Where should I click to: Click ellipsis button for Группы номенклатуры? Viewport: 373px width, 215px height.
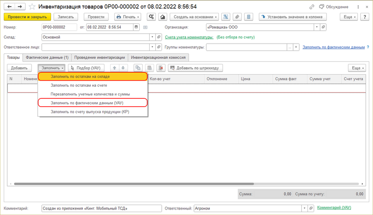coord(290,47)
